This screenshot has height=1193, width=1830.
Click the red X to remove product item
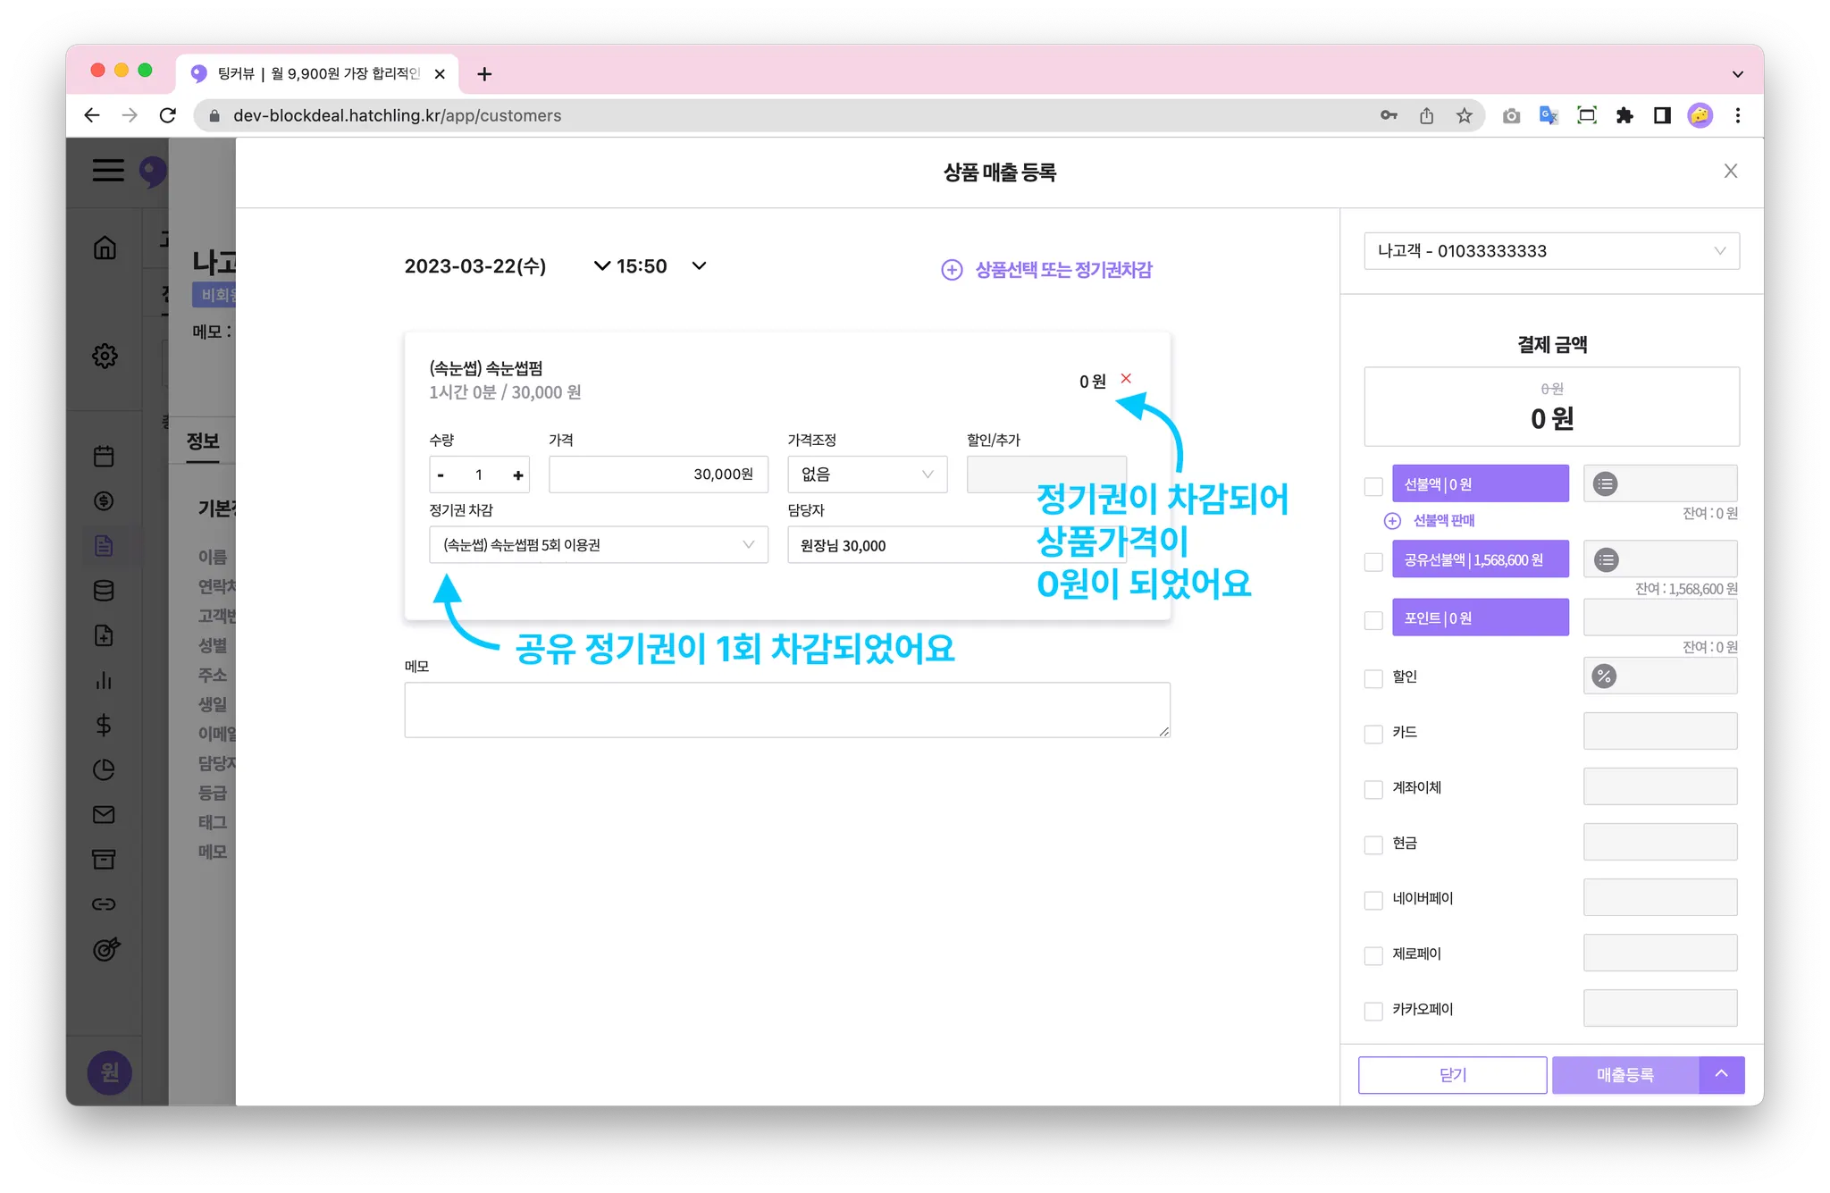coord(1126,379)
